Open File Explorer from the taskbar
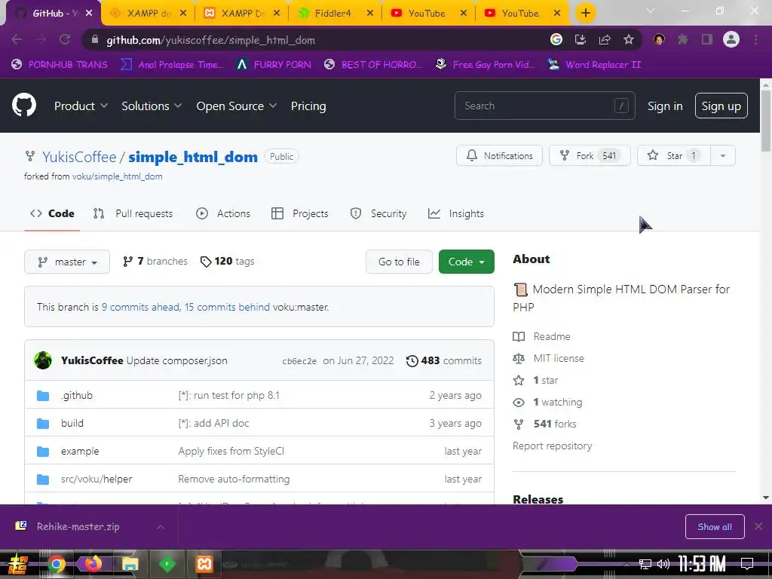The width and height of the screenshot is (772, 579). 130,564
